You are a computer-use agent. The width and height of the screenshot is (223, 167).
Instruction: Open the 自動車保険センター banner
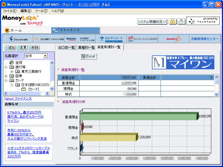pos(205,39)
